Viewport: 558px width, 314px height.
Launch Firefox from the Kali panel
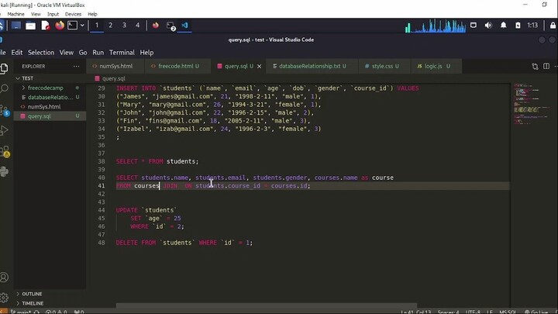(60, 26)
